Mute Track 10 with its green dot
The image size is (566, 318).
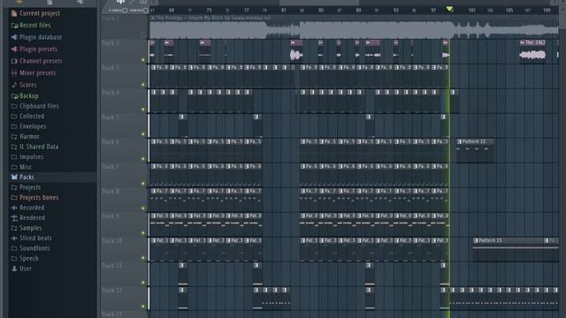coord(143,258)
